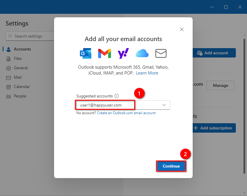The height and width of the screenshot is (196, 247).
Task: Click the Mail envelope icon in sidebar
Action: tap(9, 78)
